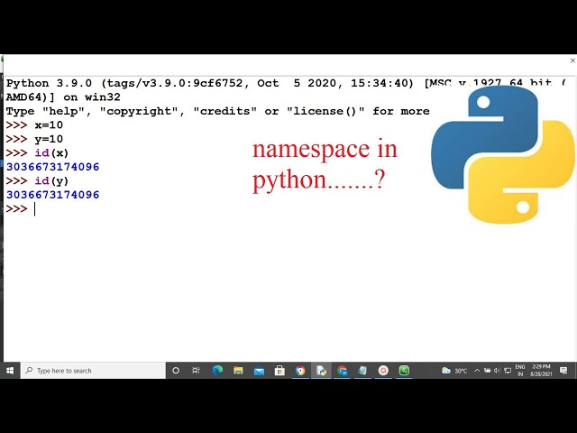Open File Explorer from the taskbar

(238, 371)
